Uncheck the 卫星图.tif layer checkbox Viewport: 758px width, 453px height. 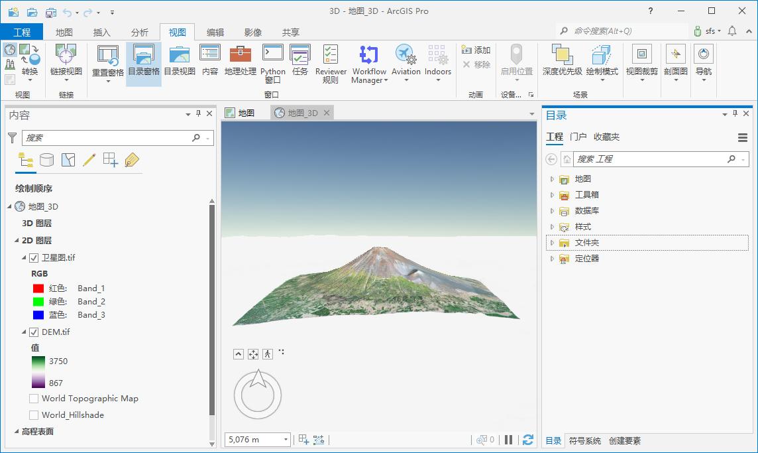[34, 257]
